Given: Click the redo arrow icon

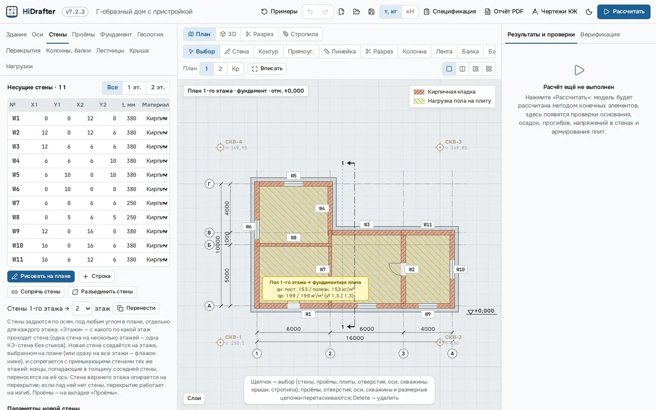Looking at the screenshot, I should 325,12.
